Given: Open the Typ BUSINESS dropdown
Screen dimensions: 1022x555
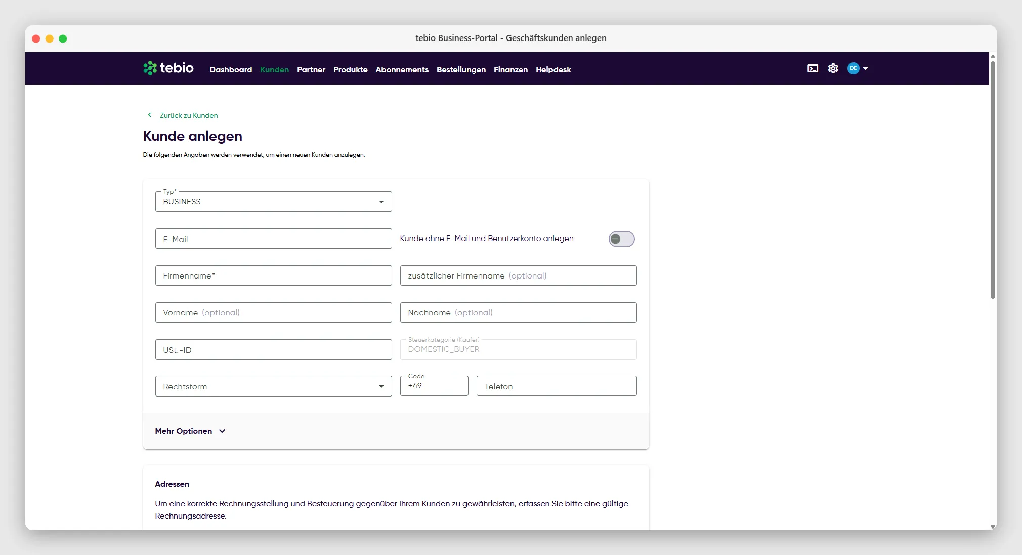Looking at the screenshot, I should [273, 202].
